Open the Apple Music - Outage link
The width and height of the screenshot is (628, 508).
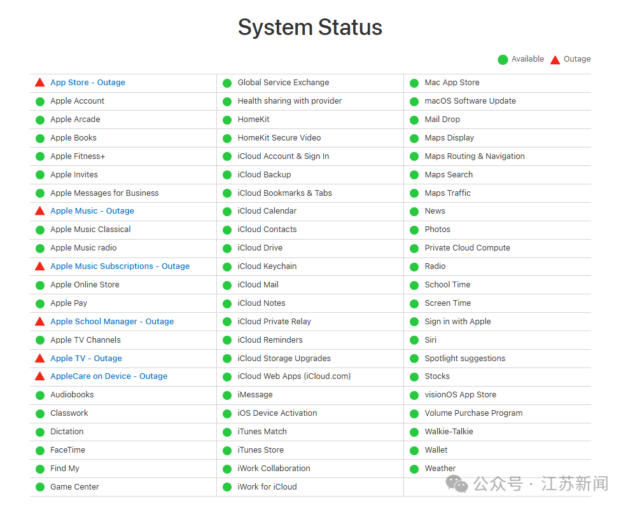click(92, 211)
